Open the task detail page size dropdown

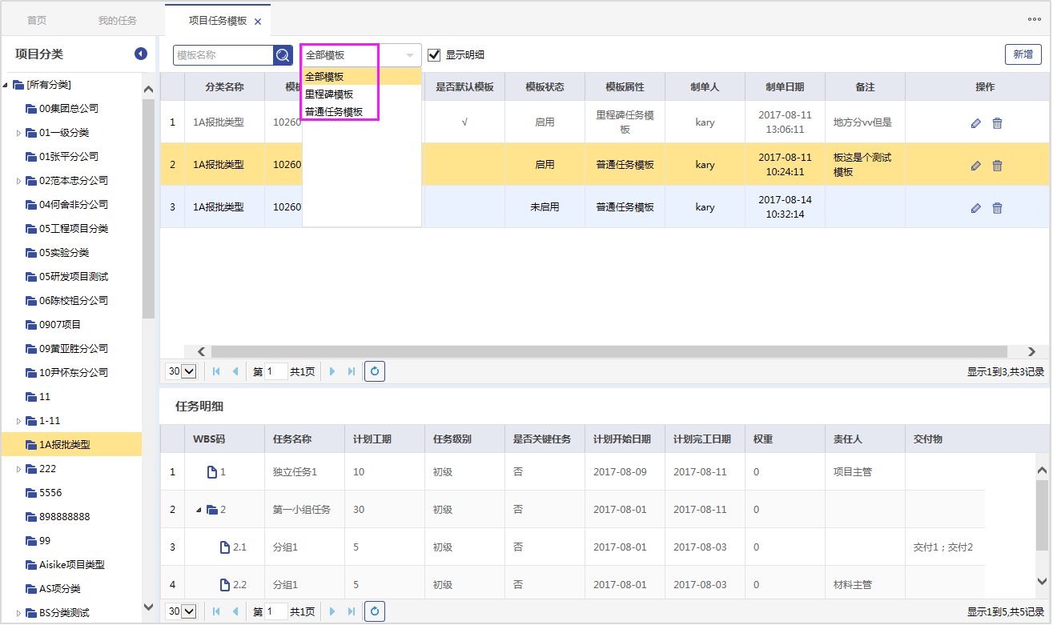click(x=189, y=611)
